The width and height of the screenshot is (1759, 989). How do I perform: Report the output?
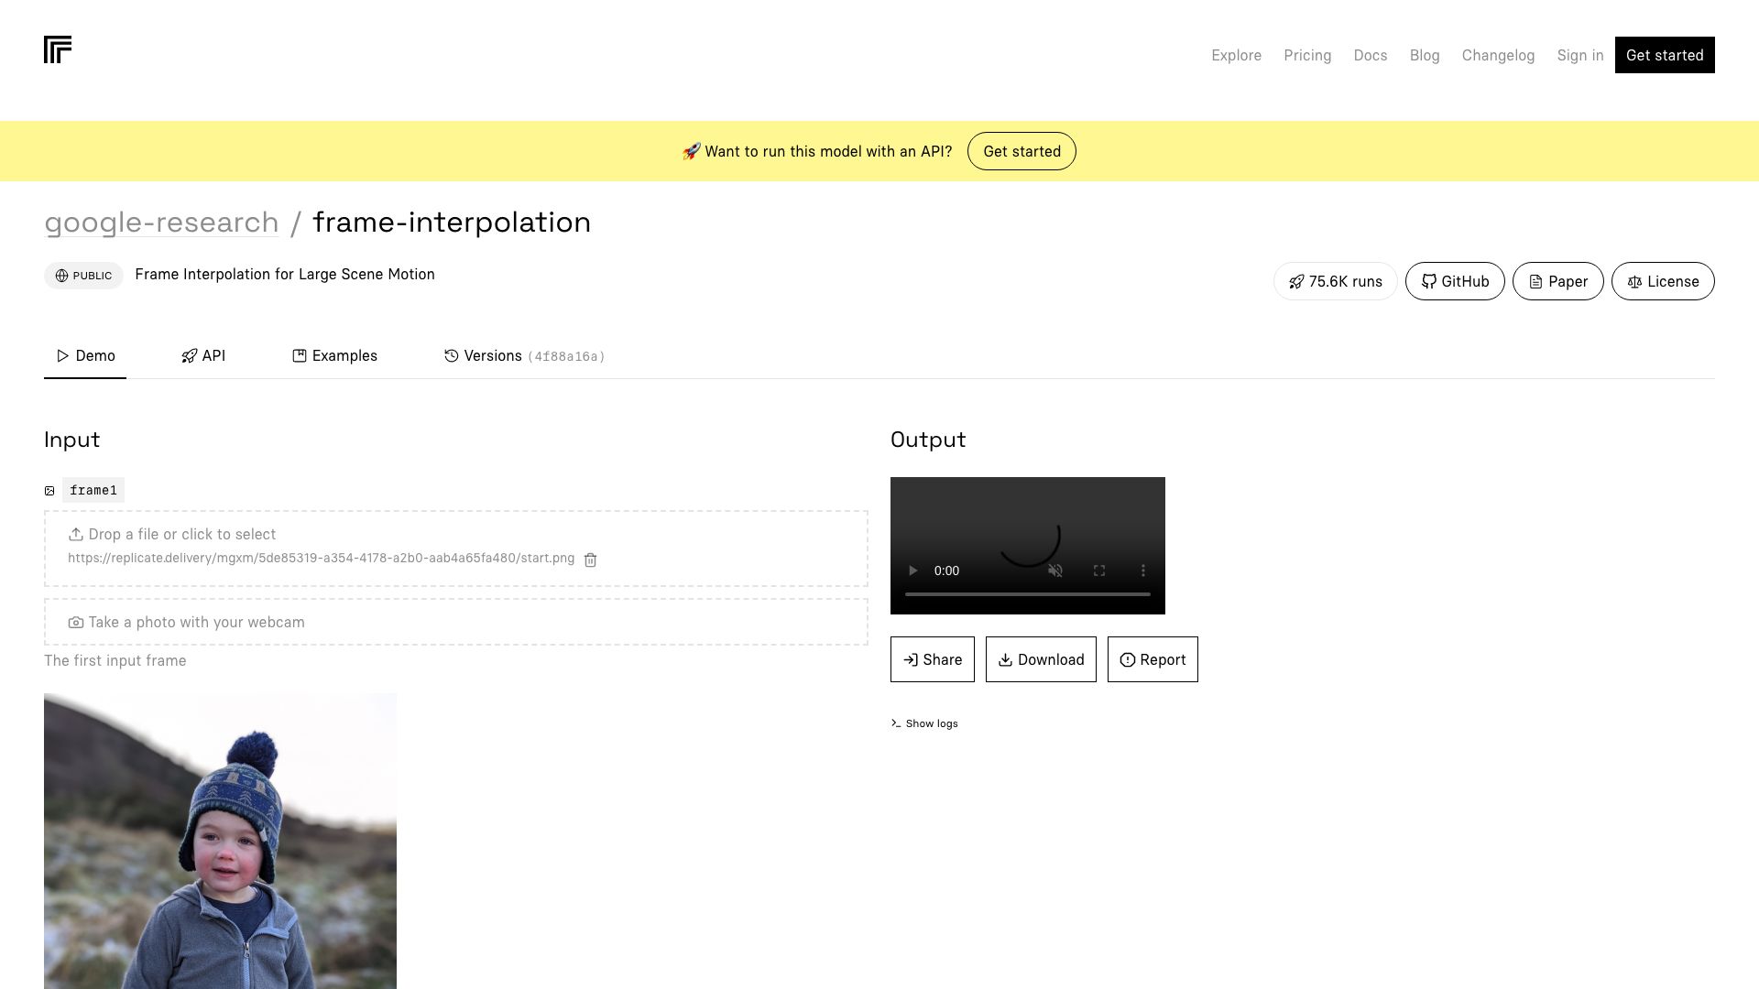pyautogui.click(x=1153, y=659)
